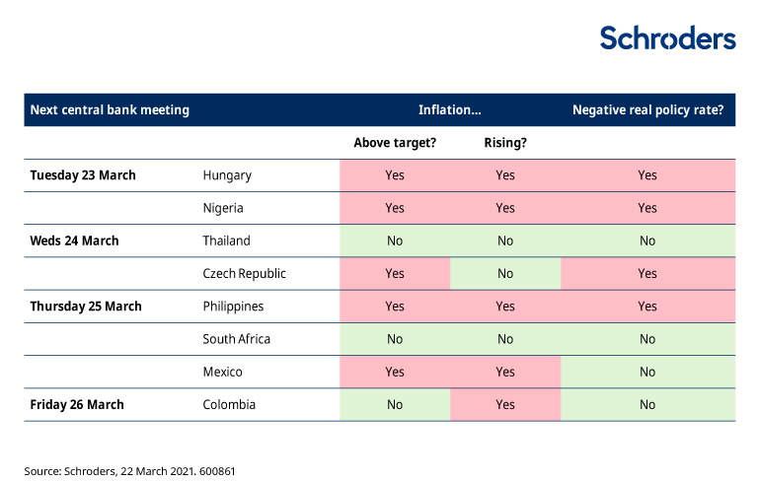
Task: Click the Czech Republic row label
Action: coord(244,273)
